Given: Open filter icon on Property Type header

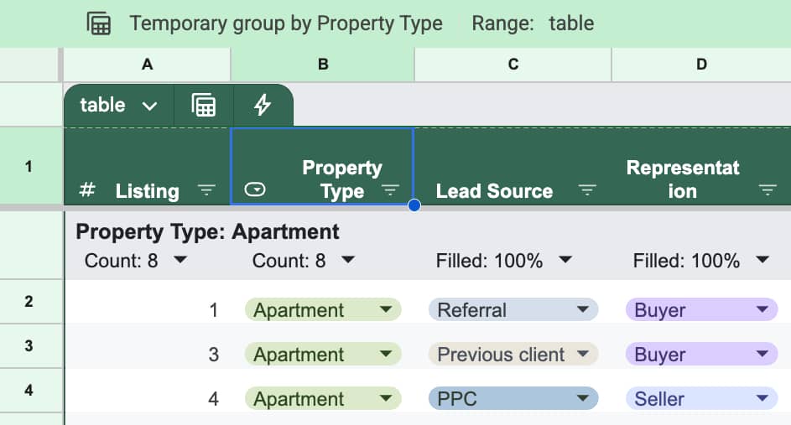Looking at the screenshot, I should (390, 190).
